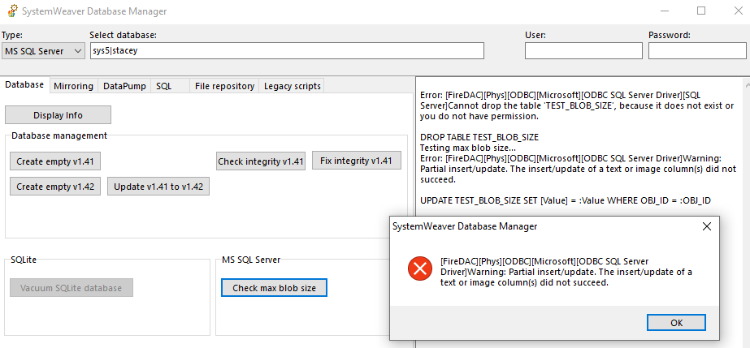Screen dimensions: 750x348
Task: Click Create empty v1.41 button
Action: (55, 161)
